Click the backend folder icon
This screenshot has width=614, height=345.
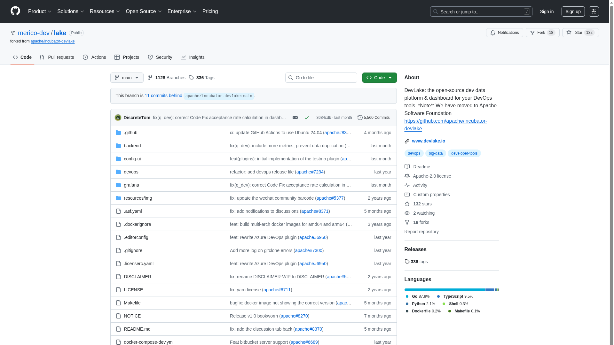[118, 146]
